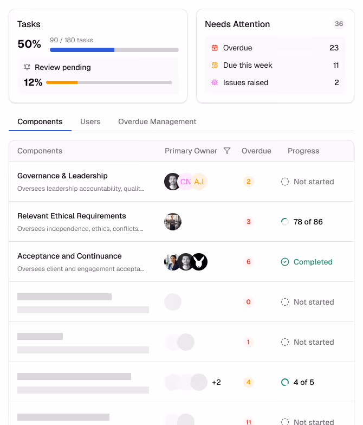Click the Review pending bell icon
The image size is (363, 425).
tap(27, 67)
